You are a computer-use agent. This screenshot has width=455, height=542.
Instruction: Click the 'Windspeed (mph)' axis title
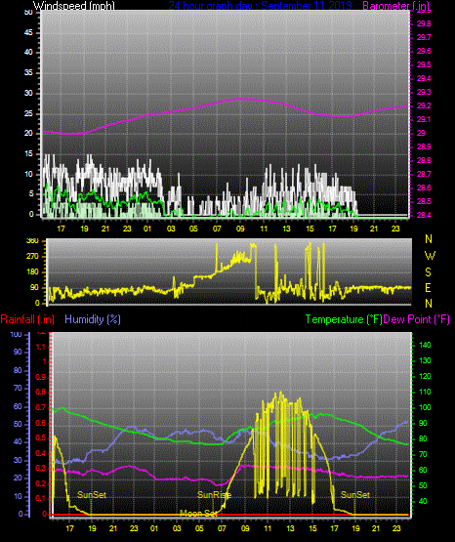(73, 5)
